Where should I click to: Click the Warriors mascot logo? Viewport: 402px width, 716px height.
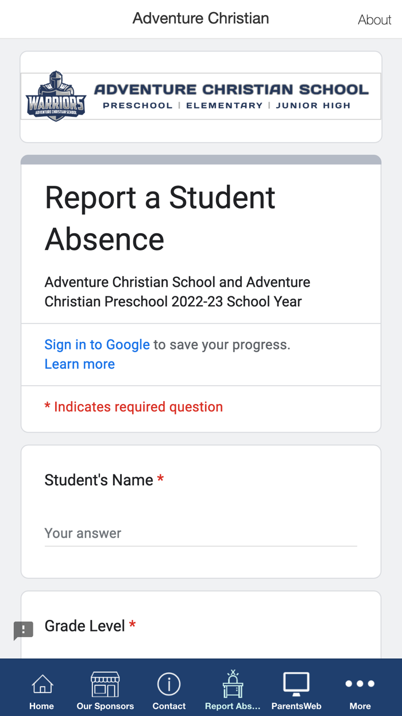point(56,98)
